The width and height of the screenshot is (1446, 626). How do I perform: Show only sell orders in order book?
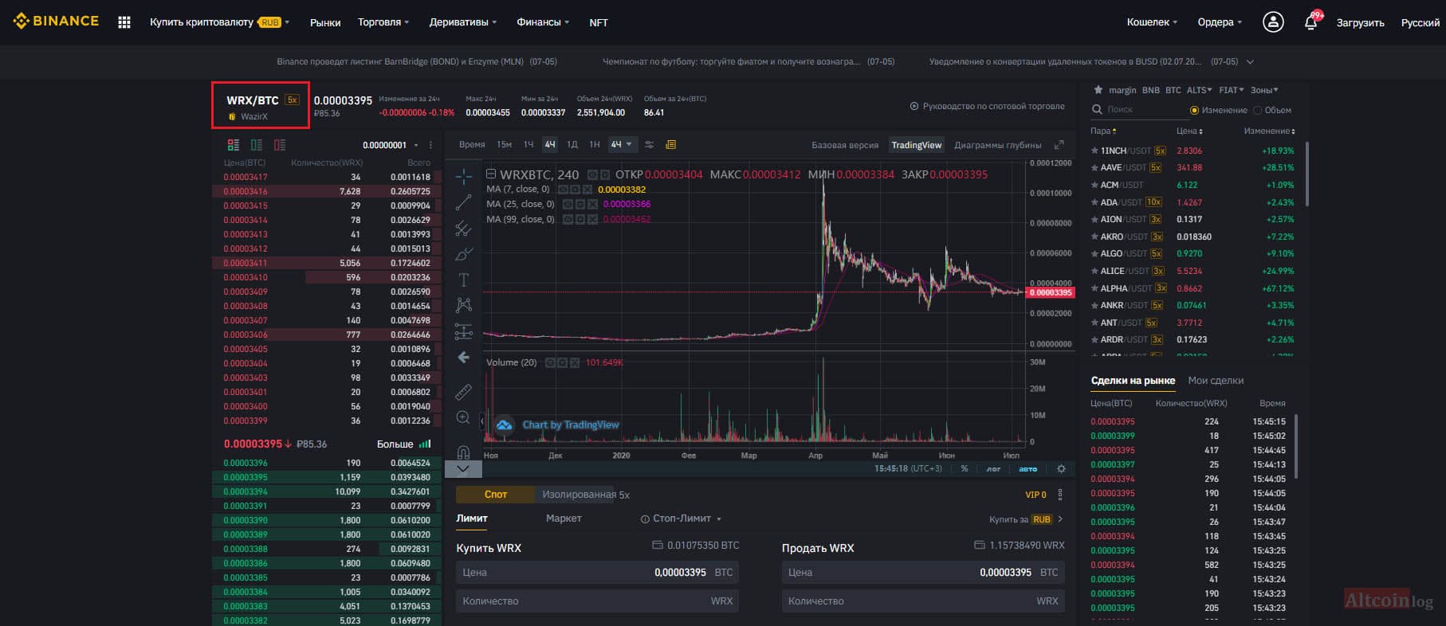coord(280,145)
